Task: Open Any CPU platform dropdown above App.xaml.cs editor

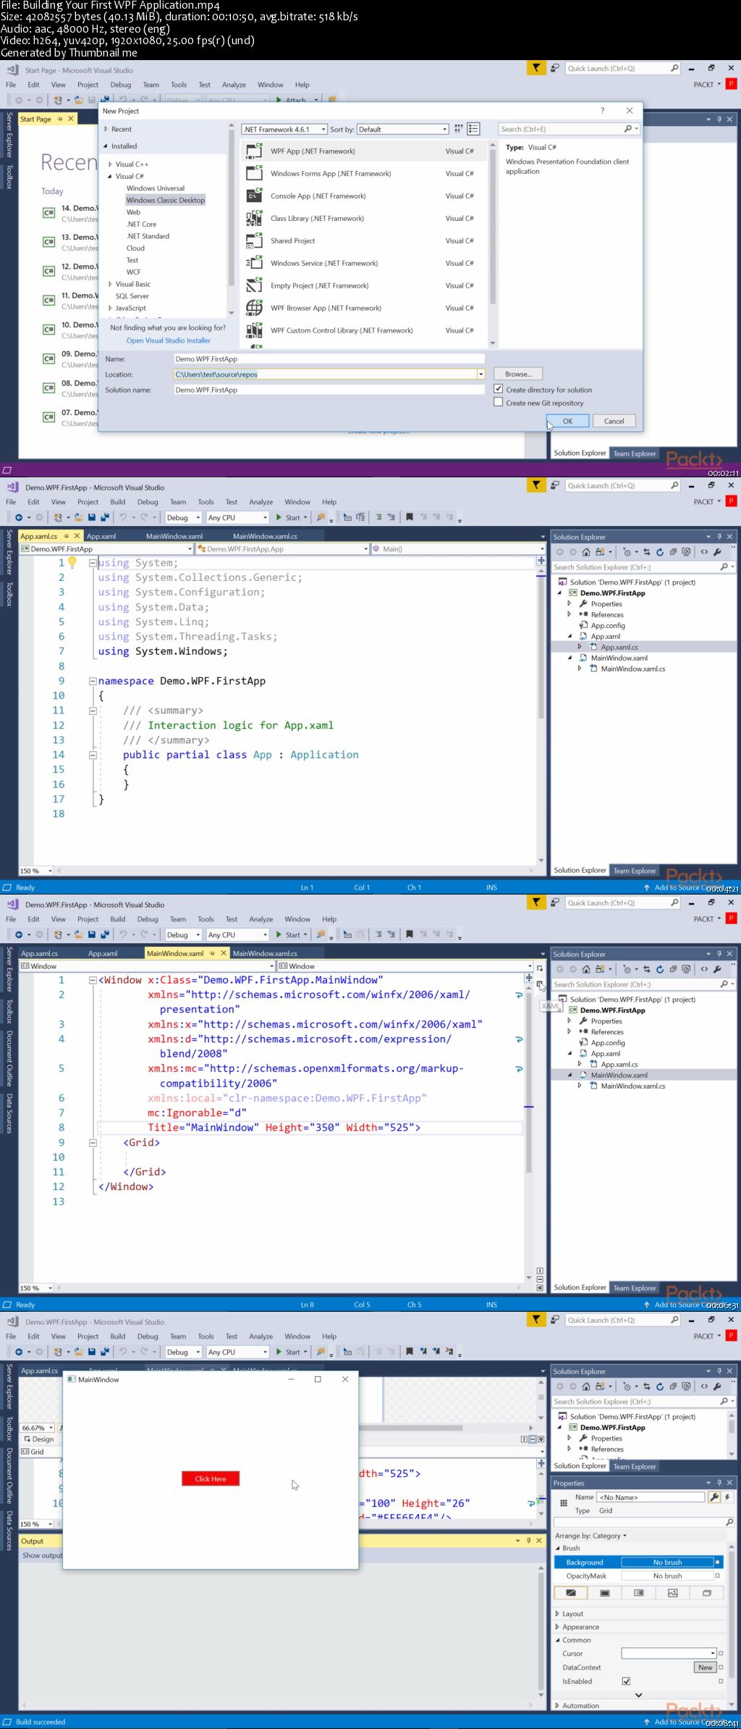Action: point(237,517)
